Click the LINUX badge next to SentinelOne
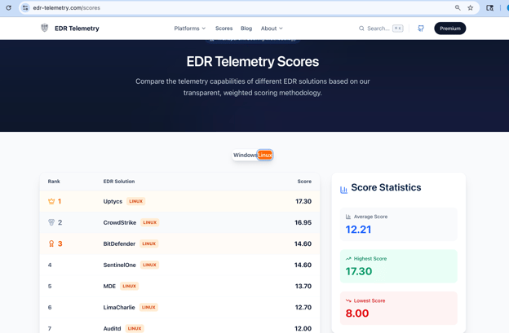 click(x=149, y=265)
